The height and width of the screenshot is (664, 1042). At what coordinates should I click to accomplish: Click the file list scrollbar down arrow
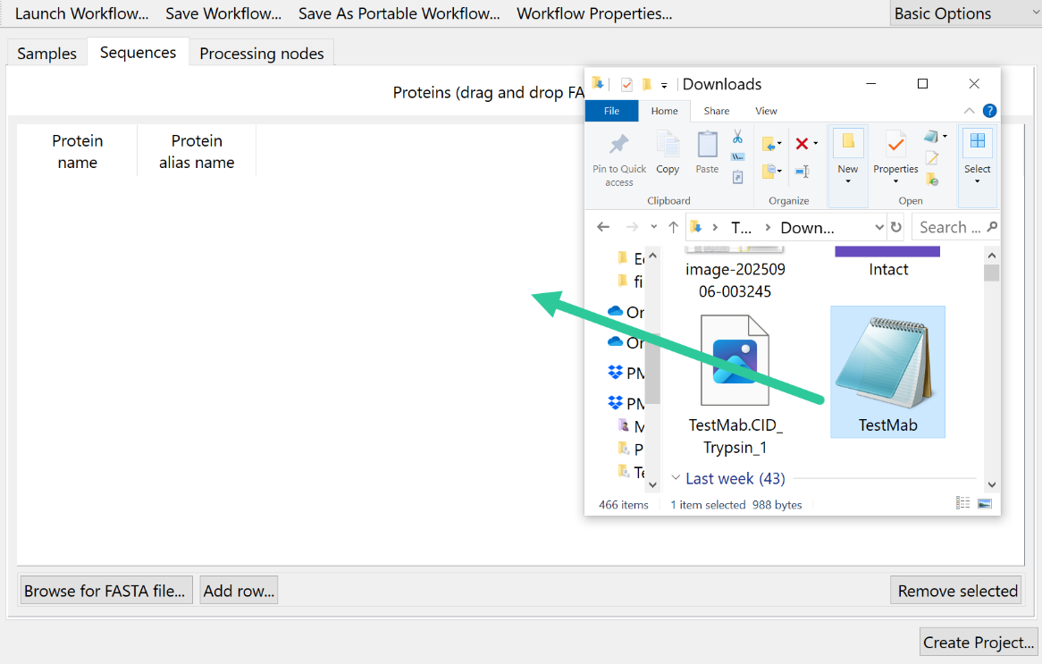(991, 484)
